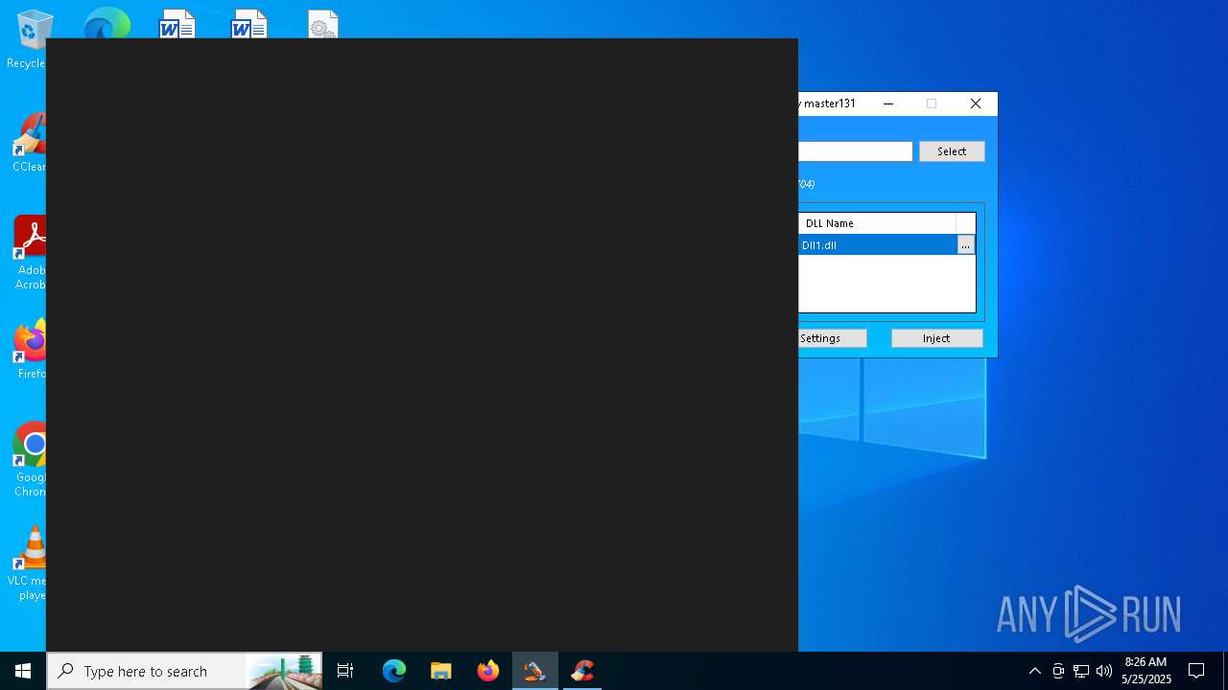Viewport: 1228px width, 690px height.
Task: Open the first Word document on desktop
Action: (177, 24)
